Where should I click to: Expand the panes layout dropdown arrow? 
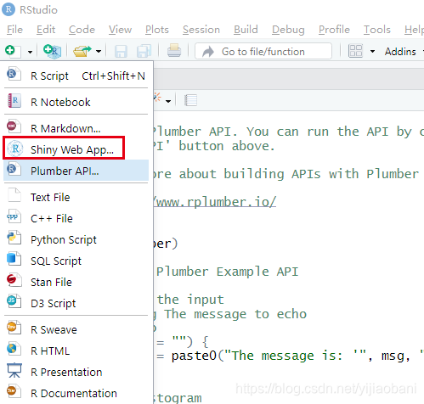(372, 52)
